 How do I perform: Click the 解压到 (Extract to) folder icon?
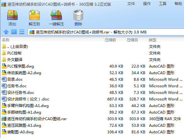[x=34, y=15]
